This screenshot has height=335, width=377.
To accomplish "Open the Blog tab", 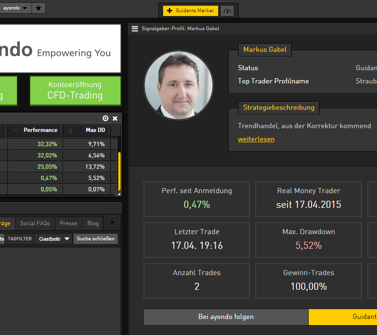I will coord(93,223).
